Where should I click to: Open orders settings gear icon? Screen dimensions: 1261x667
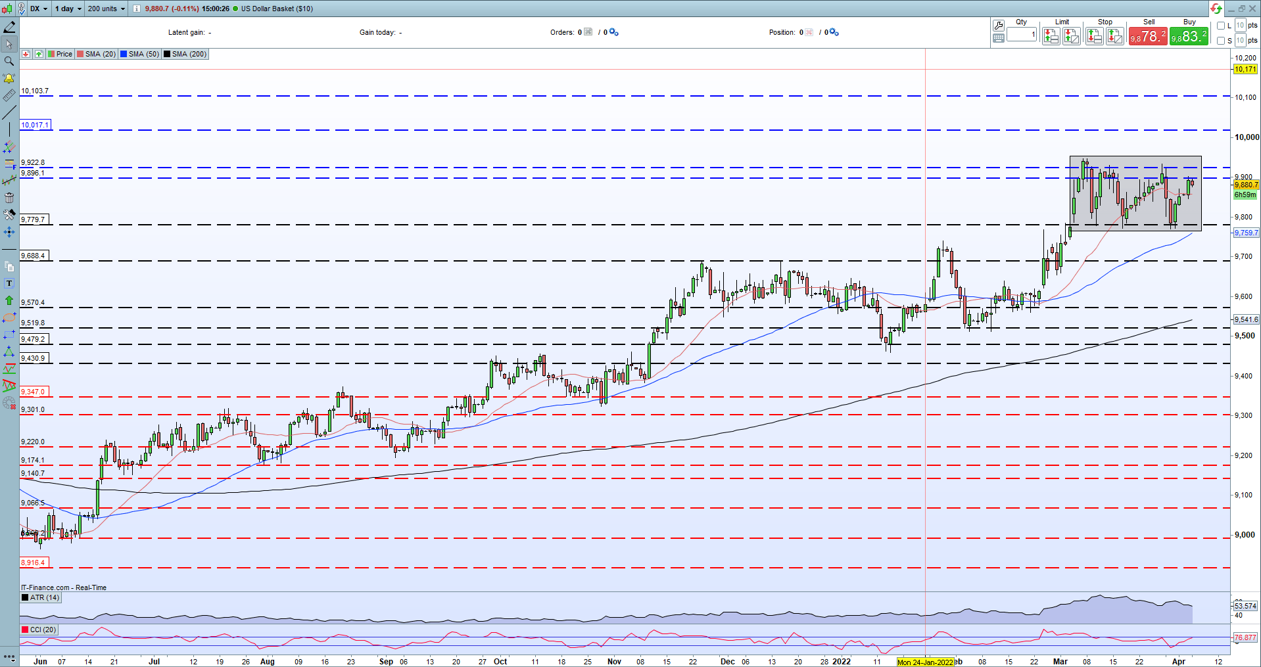(x=613, y=32)
